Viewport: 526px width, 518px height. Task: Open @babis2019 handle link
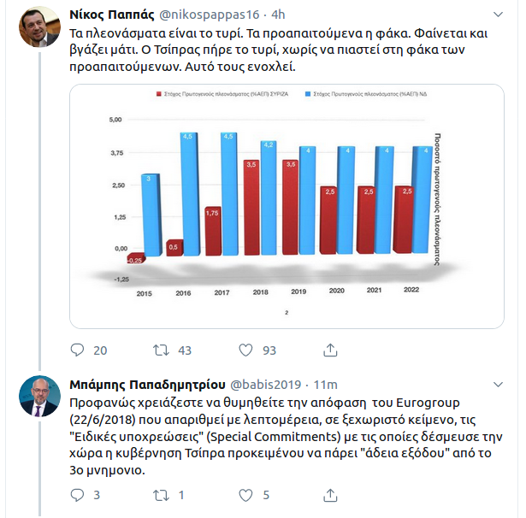[x=266, y=385]
